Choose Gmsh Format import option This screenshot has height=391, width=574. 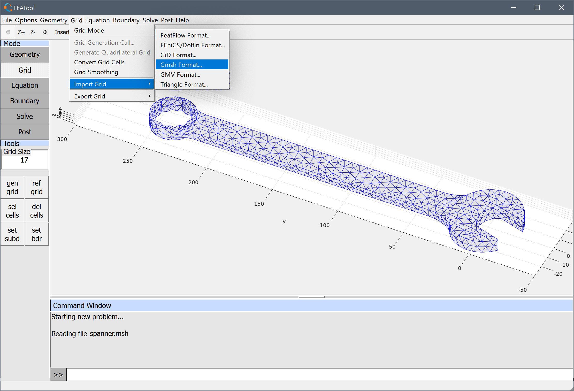192,65
